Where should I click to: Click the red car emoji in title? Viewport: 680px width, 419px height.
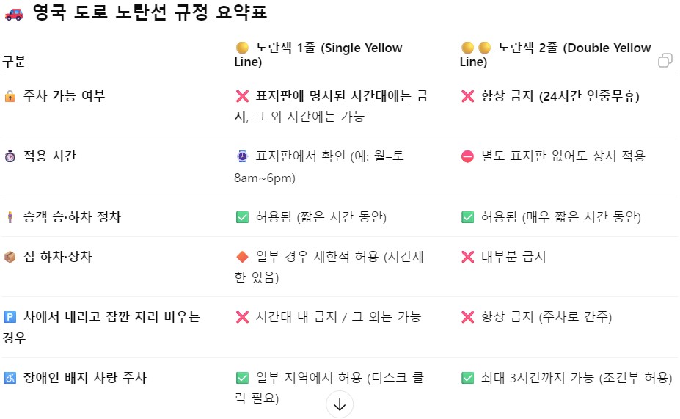14,15
